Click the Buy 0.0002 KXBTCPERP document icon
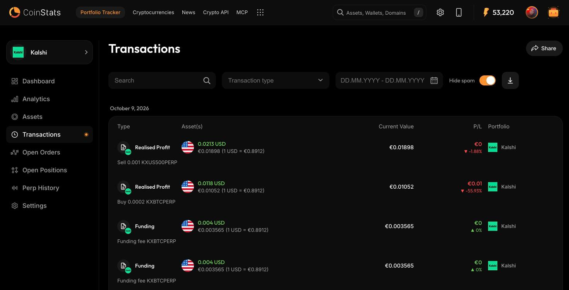The height and width of the screenshot is (290, 569). [x=124, y=187]
